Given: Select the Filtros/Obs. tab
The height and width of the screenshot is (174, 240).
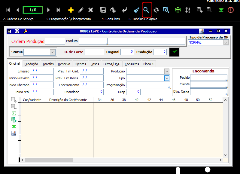Looking at the screenshot, I should [x=112, y=64].
